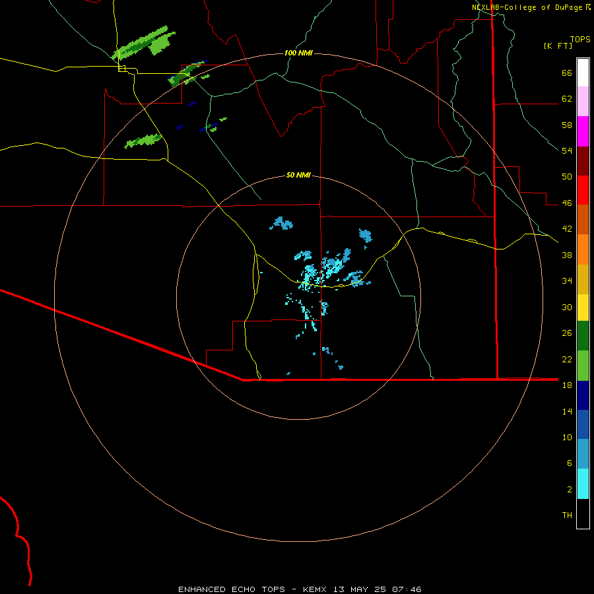The image size is (594, 594).
Task: Click the legend value "10"
Action: click(567, 437)
